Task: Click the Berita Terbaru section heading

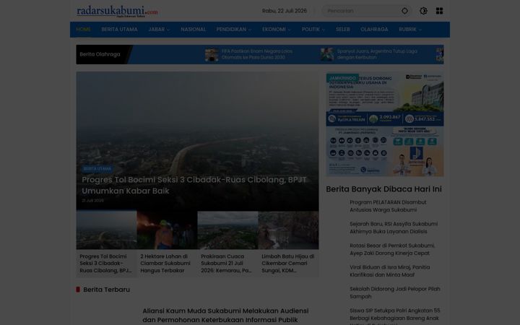Action: (x=106, y=290)
